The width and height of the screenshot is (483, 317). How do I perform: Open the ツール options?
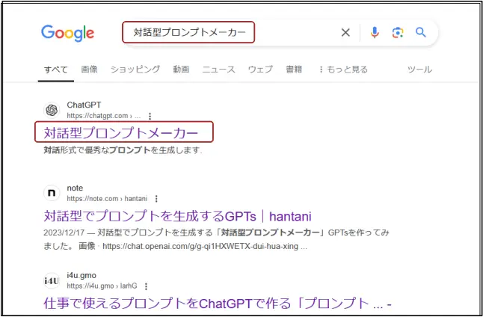point(419,70)
